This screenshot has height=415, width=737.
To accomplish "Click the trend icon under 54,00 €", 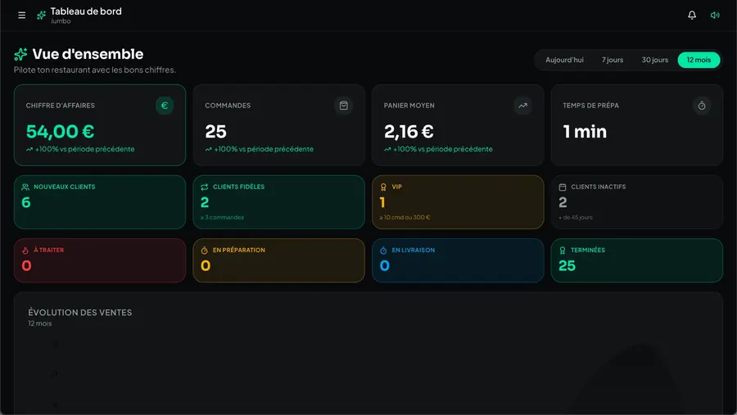I will click(29, 150).
